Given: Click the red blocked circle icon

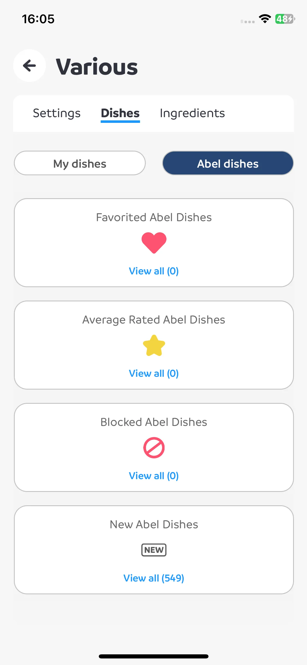Looking at the screenshot, I should 154,448.
